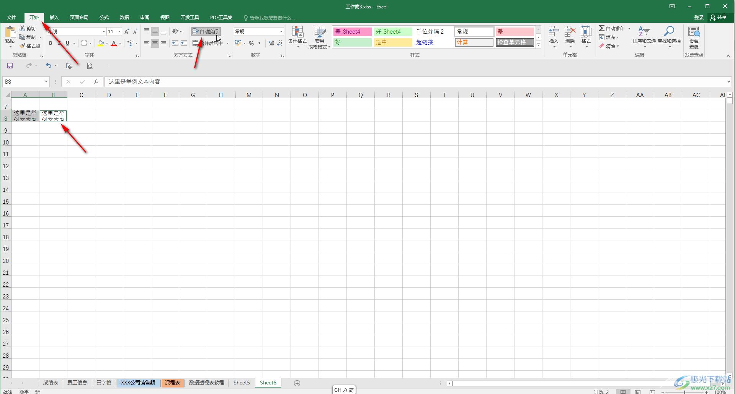Save workbook from quick access toolbar
735x394 pixels.
[x=10, y=66]
